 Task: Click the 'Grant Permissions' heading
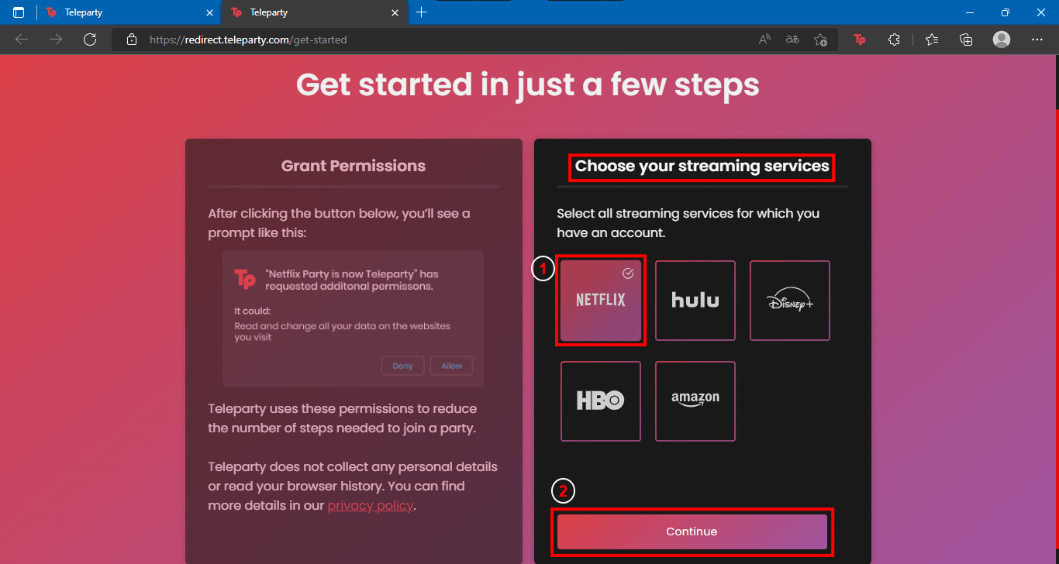click(354, 166)
